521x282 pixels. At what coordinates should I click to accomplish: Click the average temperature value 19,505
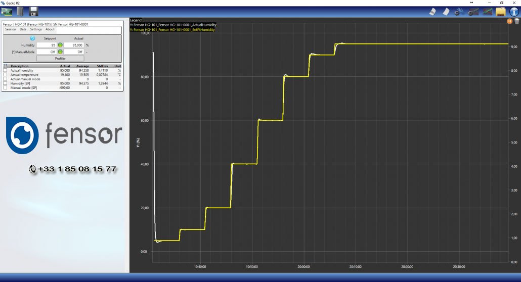84,75
